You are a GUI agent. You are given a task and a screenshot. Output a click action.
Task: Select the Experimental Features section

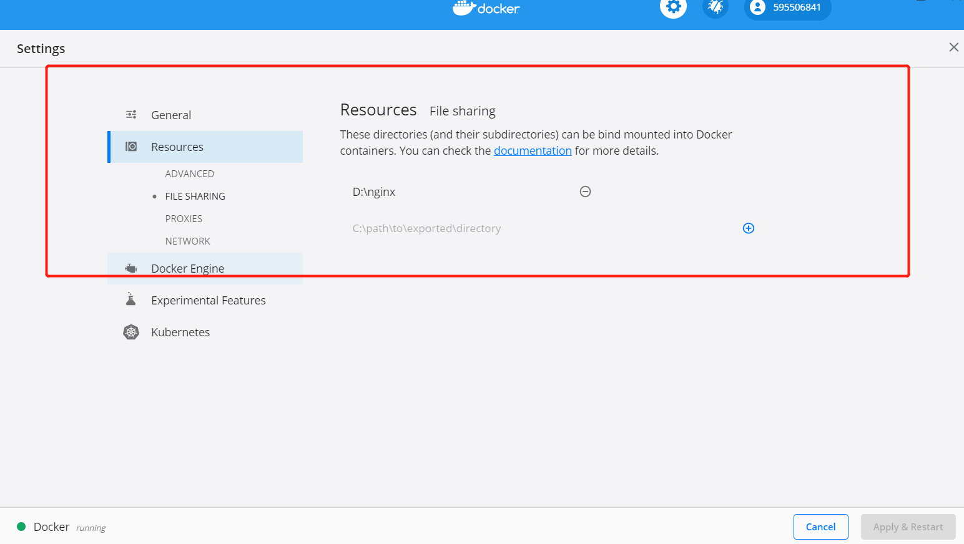(x=205, y=300)
